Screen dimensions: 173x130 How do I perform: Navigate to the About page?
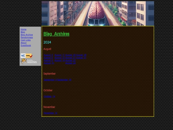23,43
